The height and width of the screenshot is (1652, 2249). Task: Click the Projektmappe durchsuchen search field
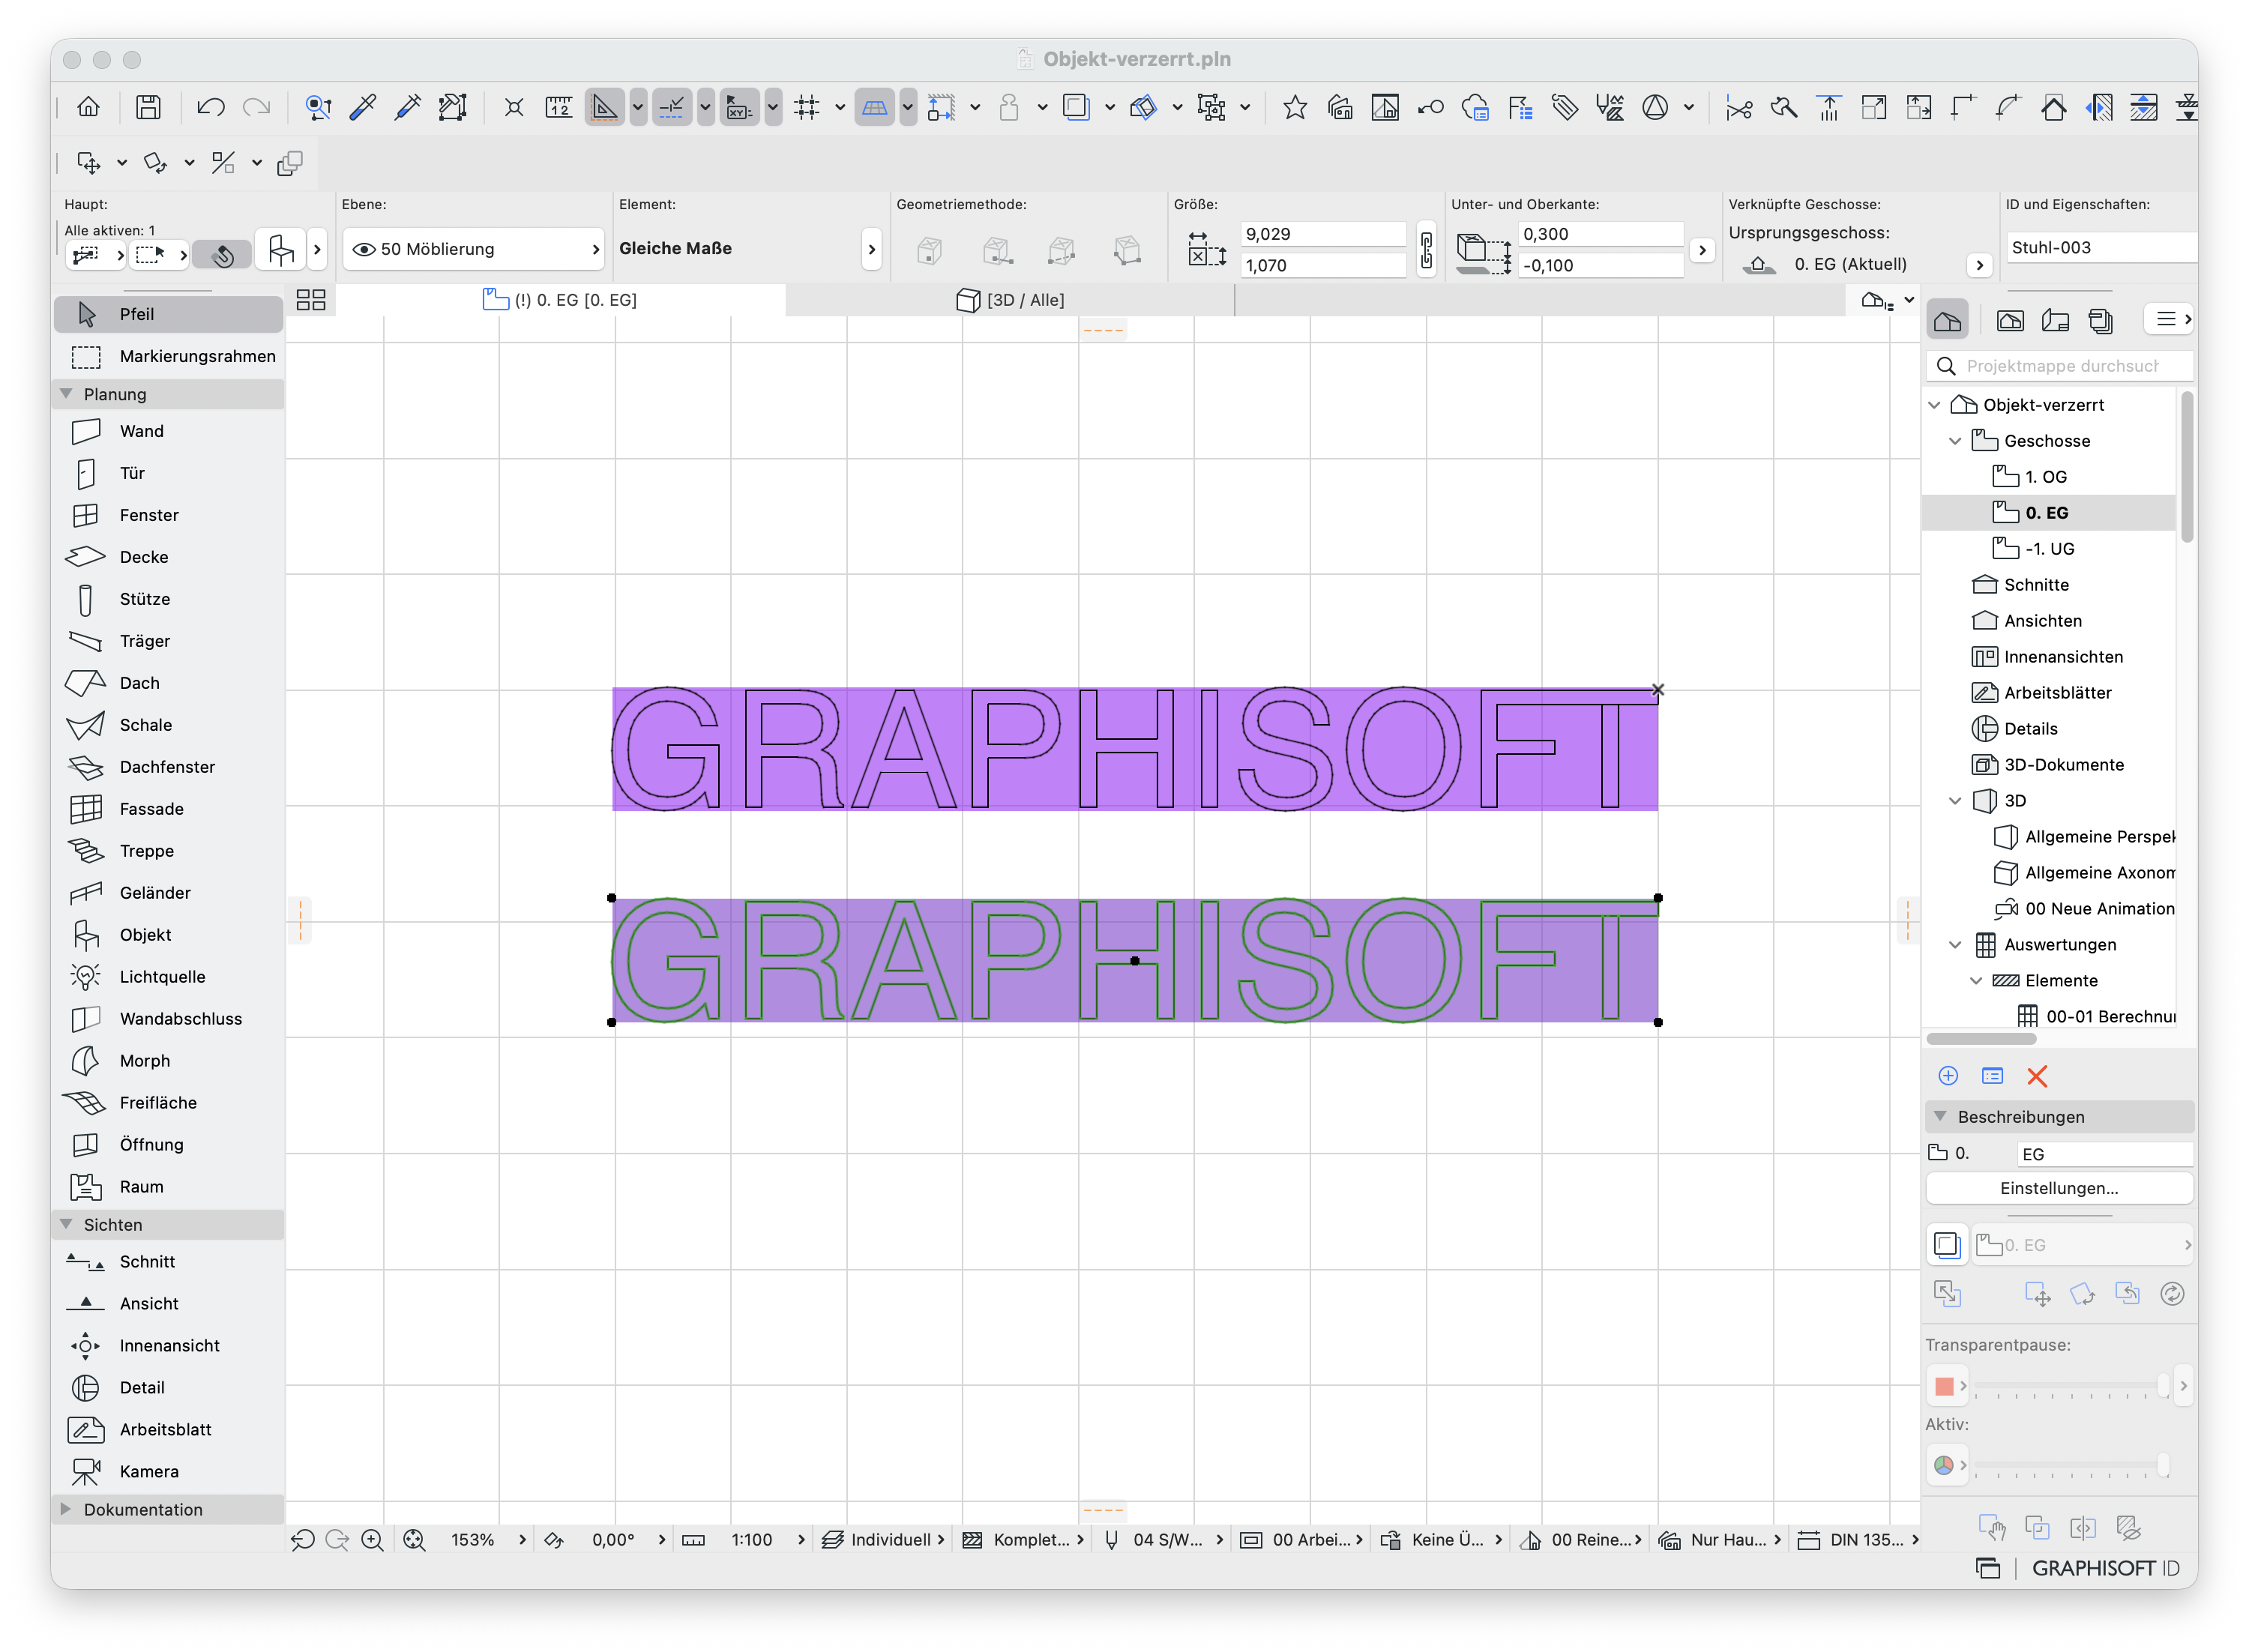tap(2060, 366)
